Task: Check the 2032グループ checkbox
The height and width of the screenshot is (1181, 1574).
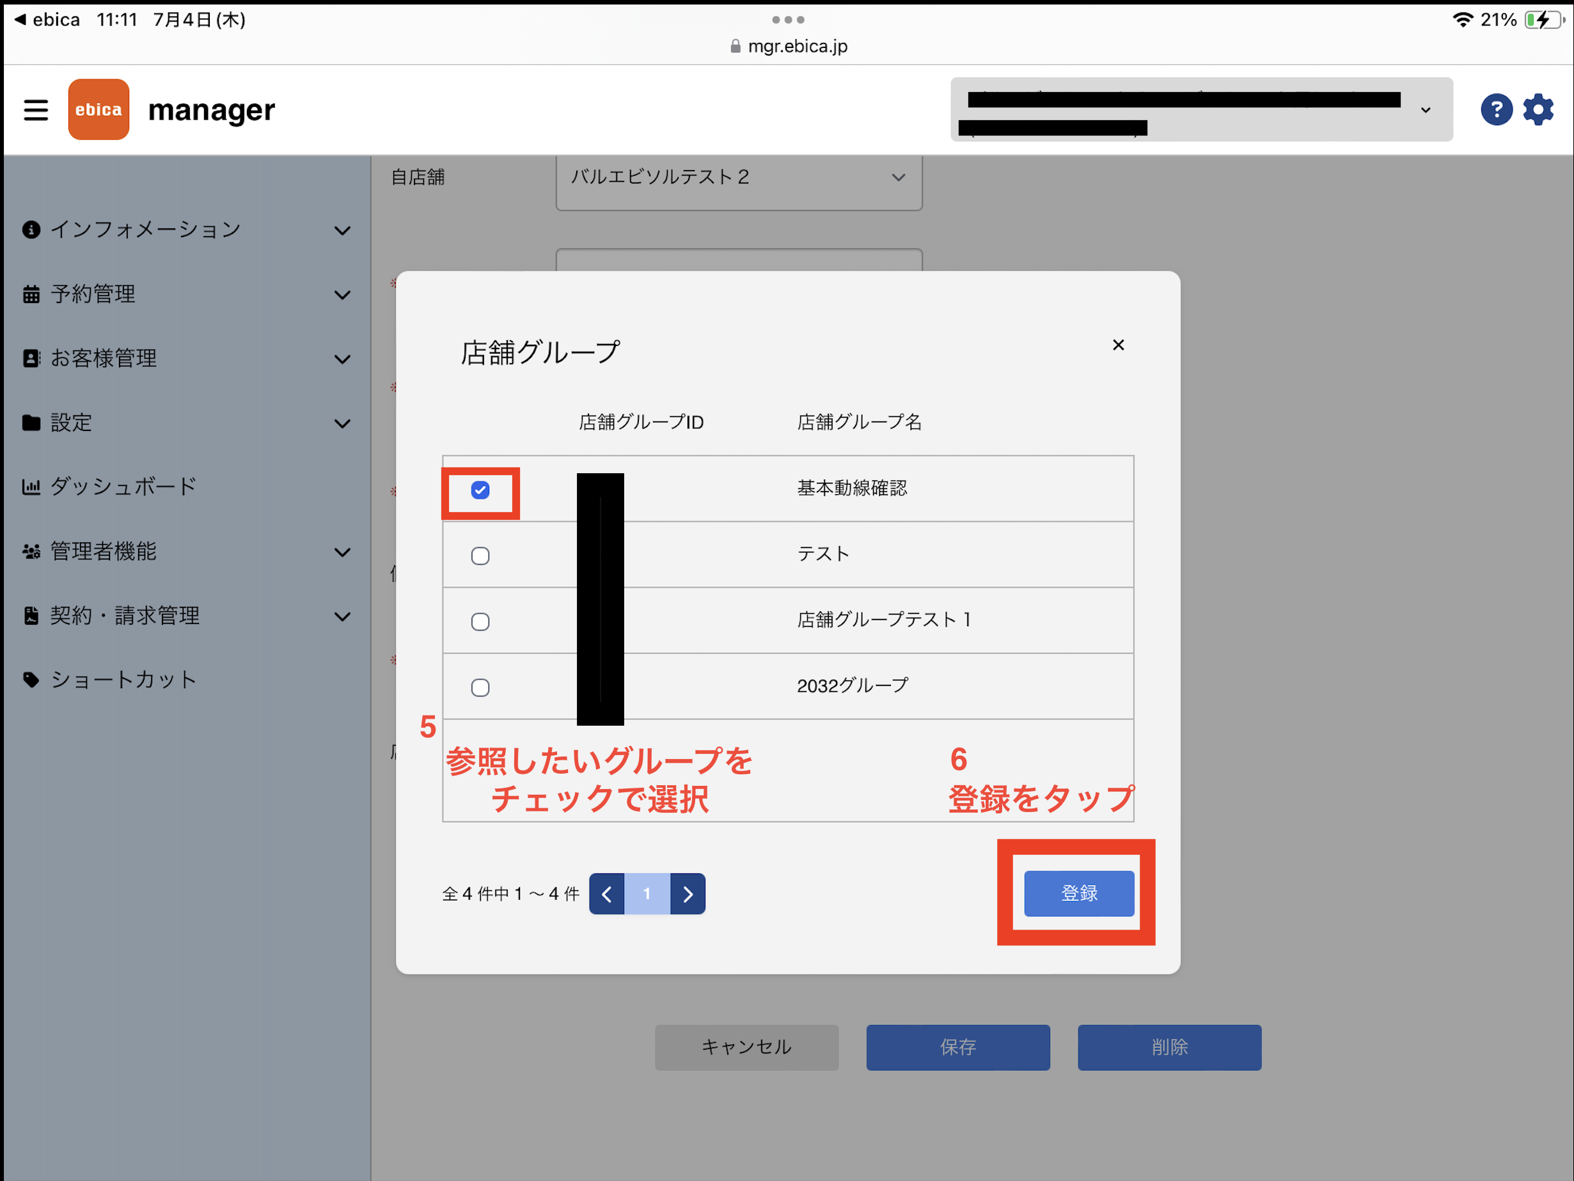Action: click(x=480, y=688)
